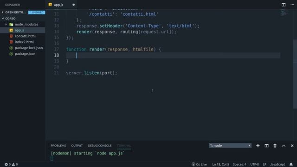
Task: Click the warnings count icon in status bar
Action: click(13, 164)
